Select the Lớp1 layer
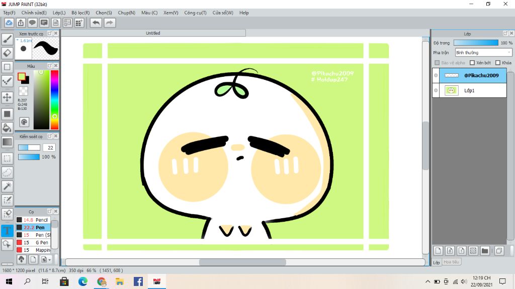 tap(469, 90)
